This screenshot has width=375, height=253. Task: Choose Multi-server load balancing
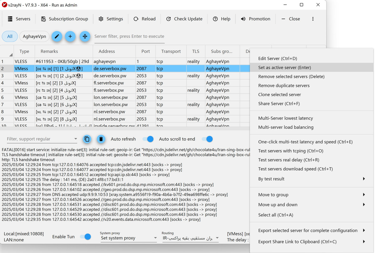[312, 127]
